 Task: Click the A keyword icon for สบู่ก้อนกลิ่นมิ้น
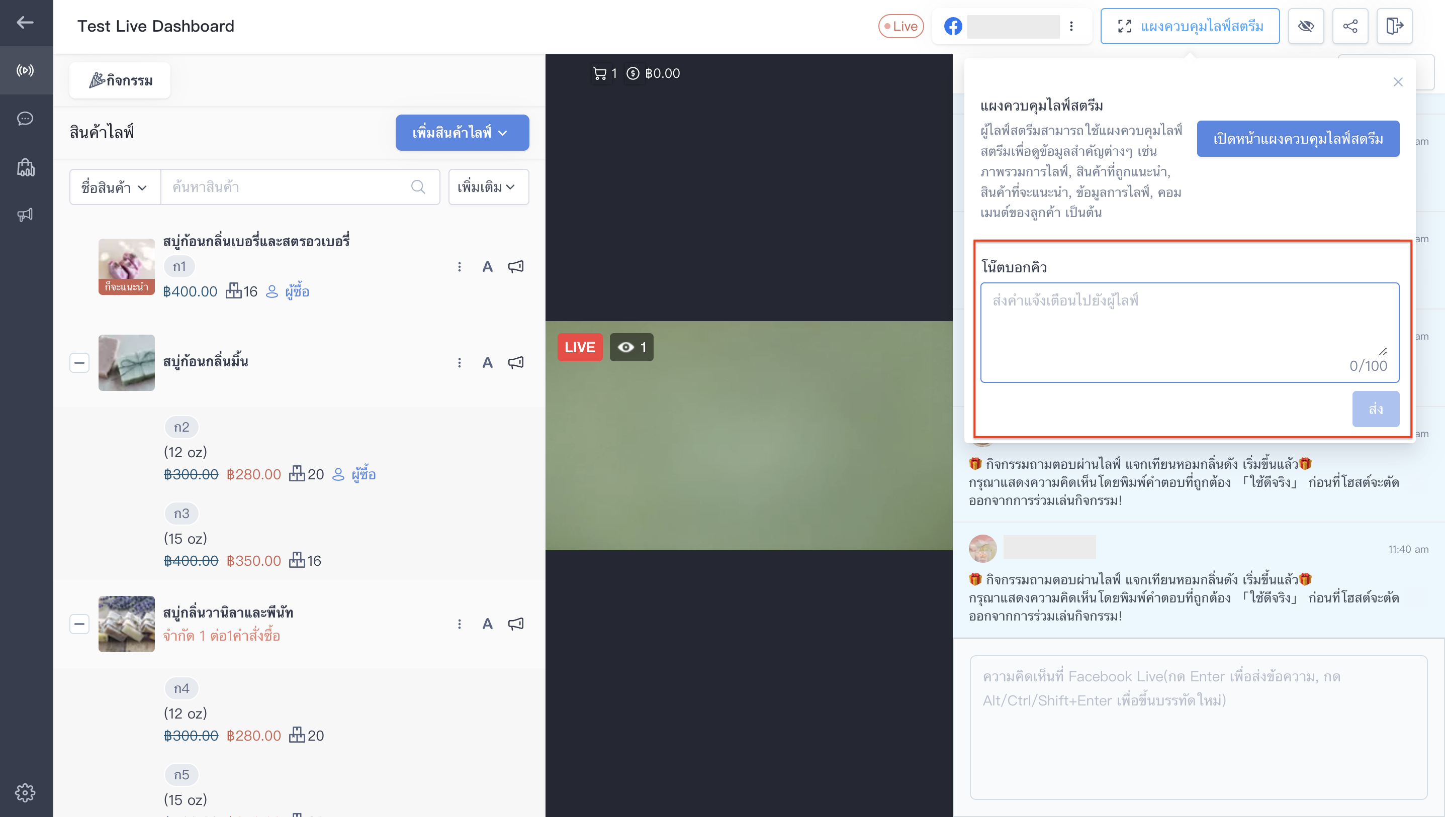[x=487, y=362]
